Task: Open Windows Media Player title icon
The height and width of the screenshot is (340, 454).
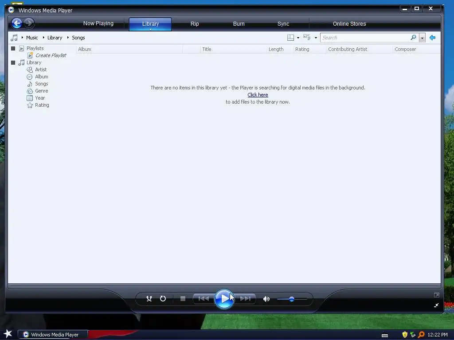Action: click(11, 10)
